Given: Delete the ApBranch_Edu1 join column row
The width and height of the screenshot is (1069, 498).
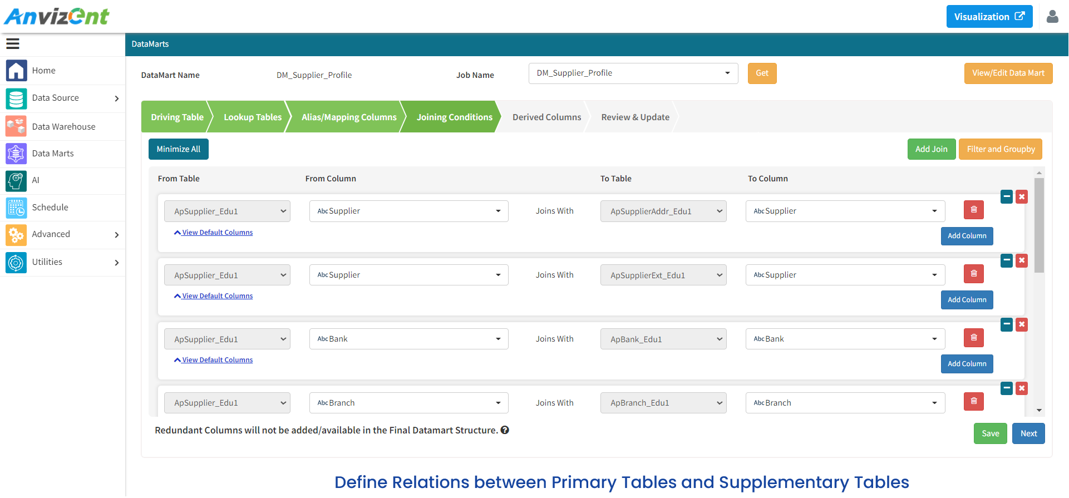Looking at the screenshot, I should [x=974, y=401].
